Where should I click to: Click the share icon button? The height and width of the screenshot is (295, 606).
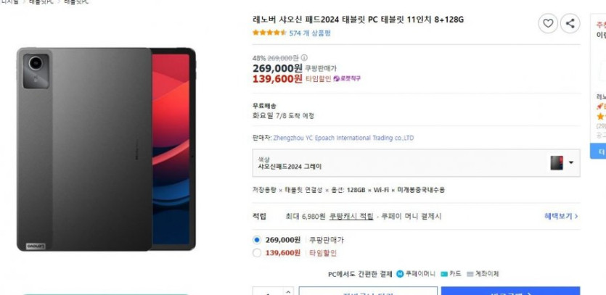point(570,23)
